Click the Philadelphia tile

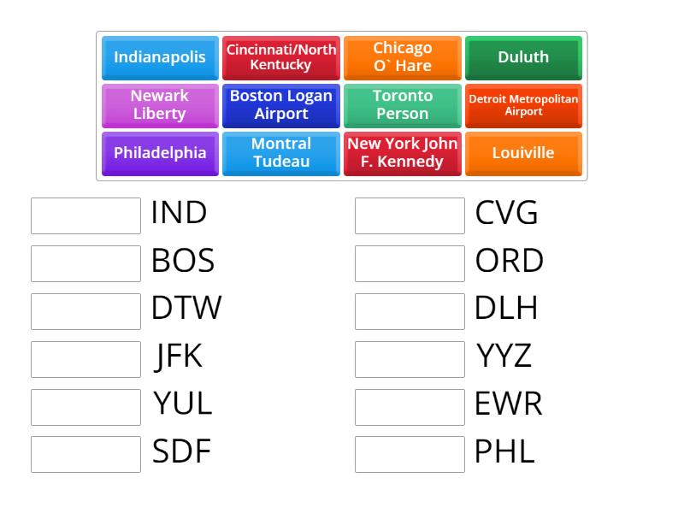[159, 154]
